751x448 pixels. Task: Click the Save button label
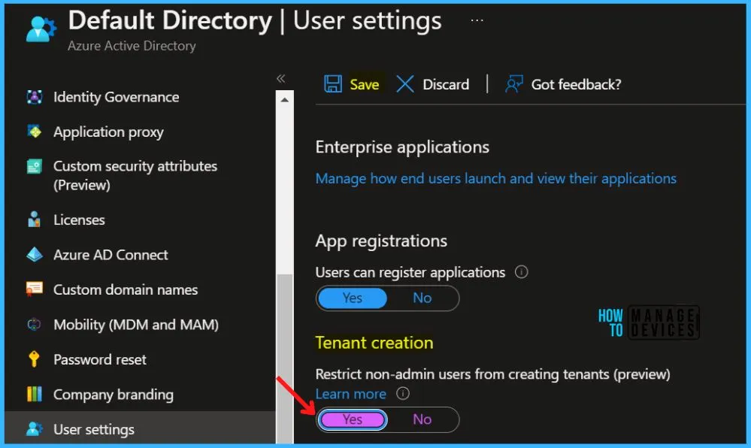pos(365,85)
